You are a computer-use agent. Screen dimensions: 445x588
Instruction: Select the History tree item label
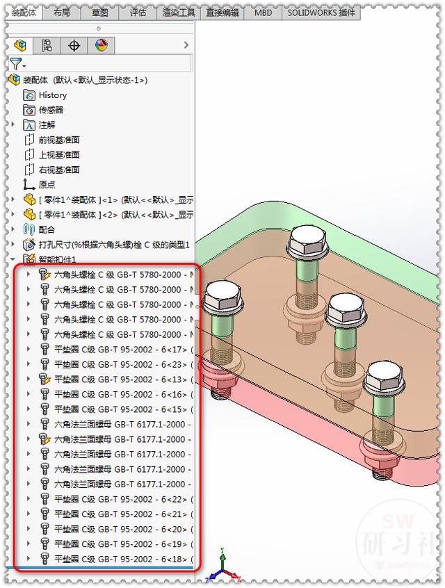pos(53,95)
